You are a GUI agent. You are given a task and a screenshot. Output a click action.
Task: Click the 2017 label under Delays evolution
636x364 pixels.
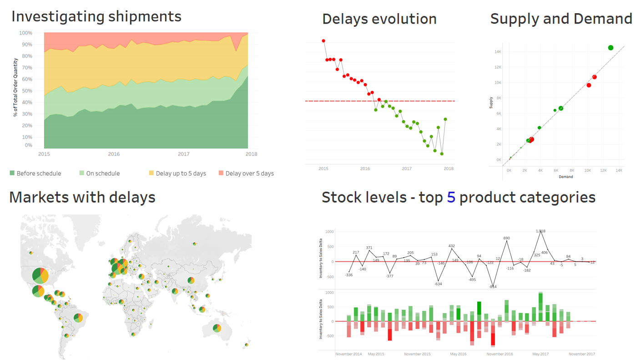pyautogui.click(x=407, y=169)
